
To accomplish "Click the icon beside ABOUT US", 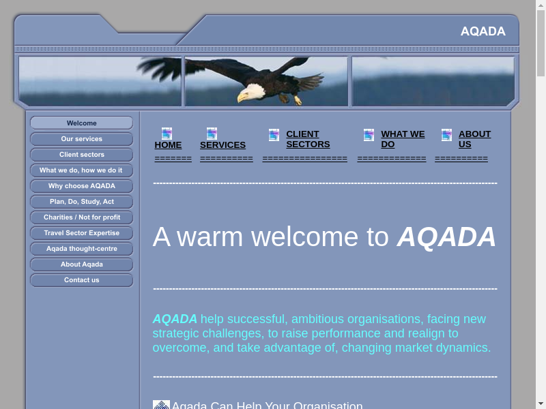I will coord(446,135).
